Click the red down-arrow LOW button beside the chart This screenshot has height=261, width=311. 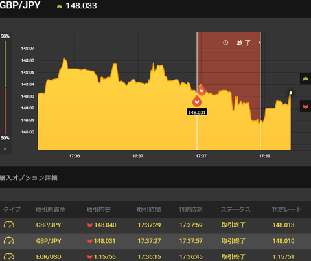(305, 106)
